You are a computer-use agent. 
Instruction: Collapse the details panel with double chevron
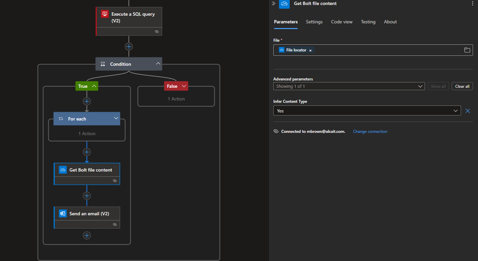coord(274,3)
